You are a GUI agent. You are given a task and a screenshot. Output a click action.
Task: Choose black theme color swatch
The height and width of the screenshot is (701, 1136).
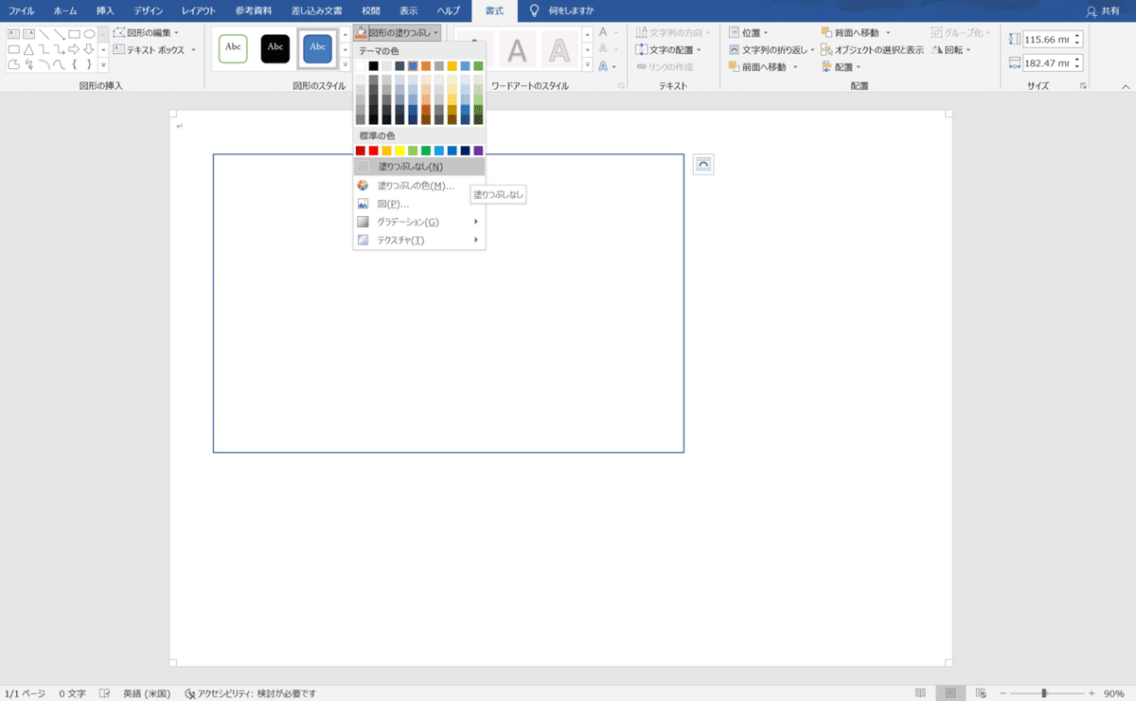pos(374,66)
